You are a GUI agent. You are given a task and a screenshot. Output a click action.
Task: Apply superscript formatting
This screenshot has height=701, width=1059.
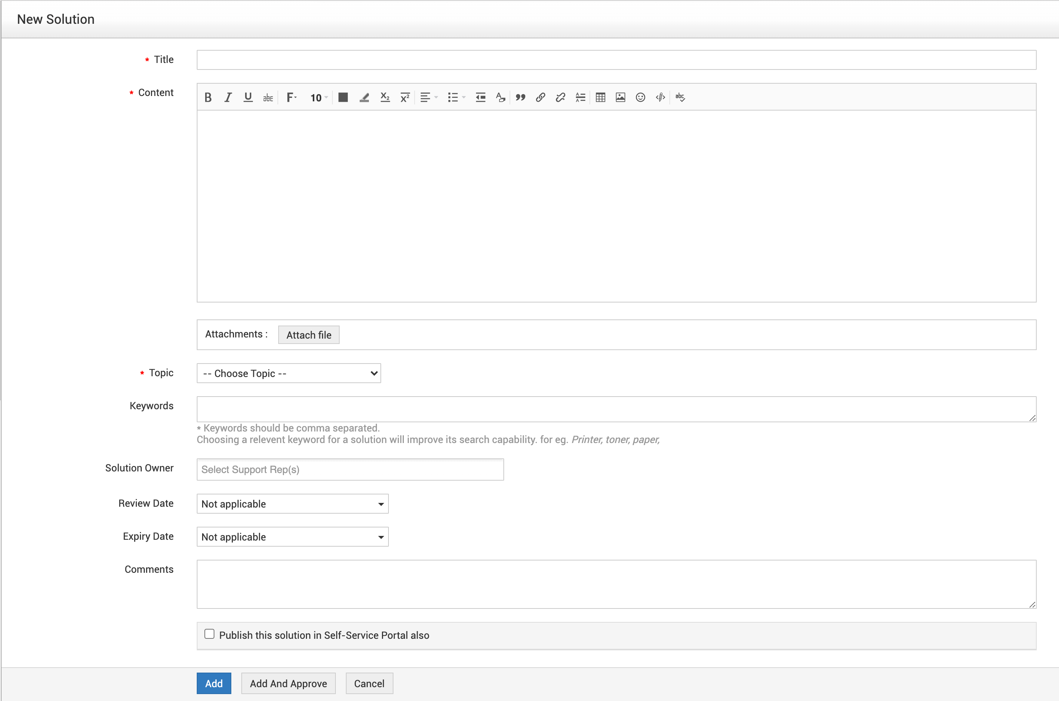click(405, 98)
